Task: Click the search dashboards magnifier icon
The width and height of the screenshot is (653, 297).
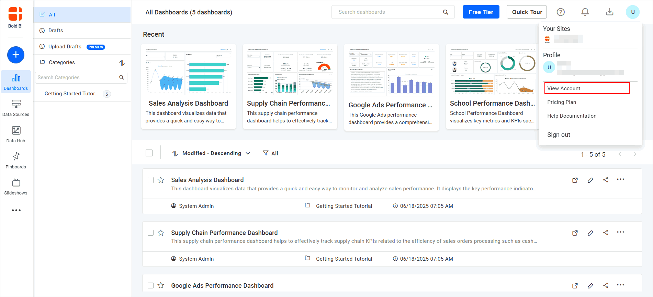Action: pyautogui.click(x=446, y=12)
